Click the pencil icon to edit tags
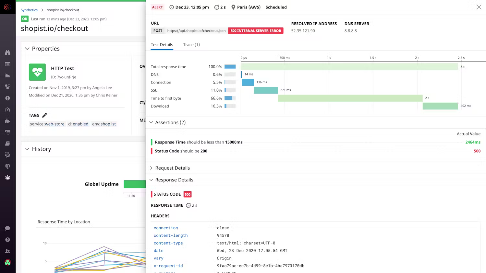486x273 pixels. [x=44, y=115]
